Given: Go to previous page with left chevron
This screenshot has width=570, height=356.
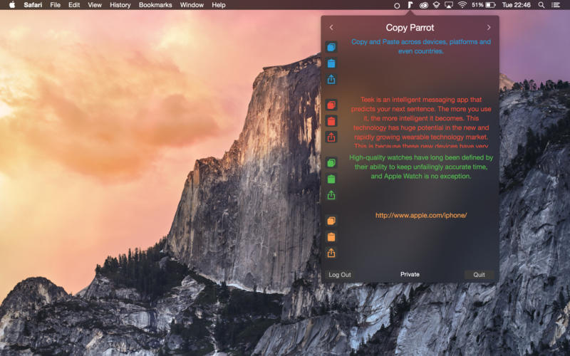Looking at the screenshot, I should (331, 28).
